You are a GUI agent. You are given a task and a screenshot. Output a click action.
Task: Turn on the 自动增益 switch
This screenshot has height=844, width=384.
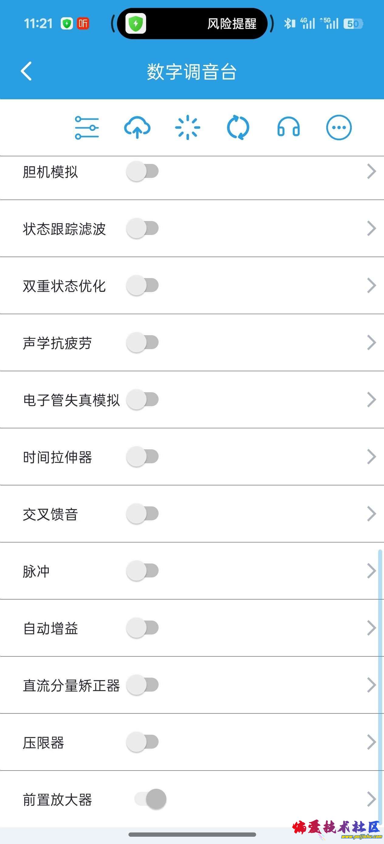click(143, 628)
